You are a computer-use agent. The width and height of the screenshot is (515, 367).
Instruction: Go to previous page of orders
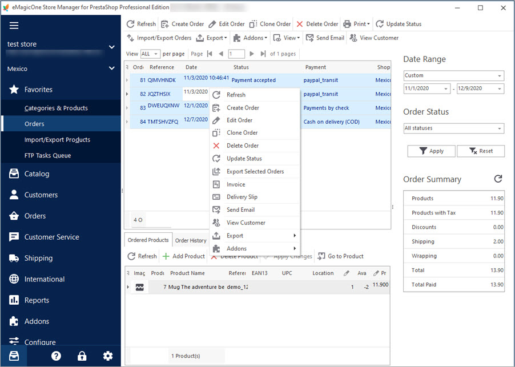point(221,54)
